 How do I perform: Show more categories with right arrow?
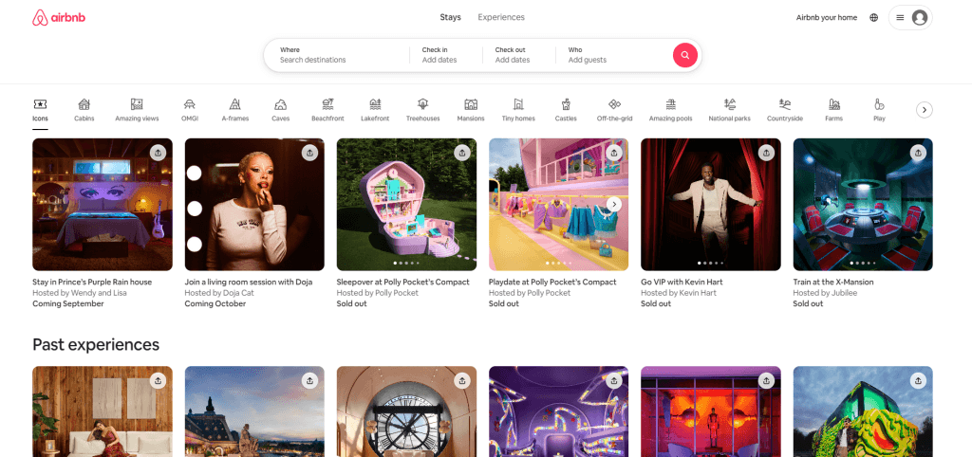925,110
